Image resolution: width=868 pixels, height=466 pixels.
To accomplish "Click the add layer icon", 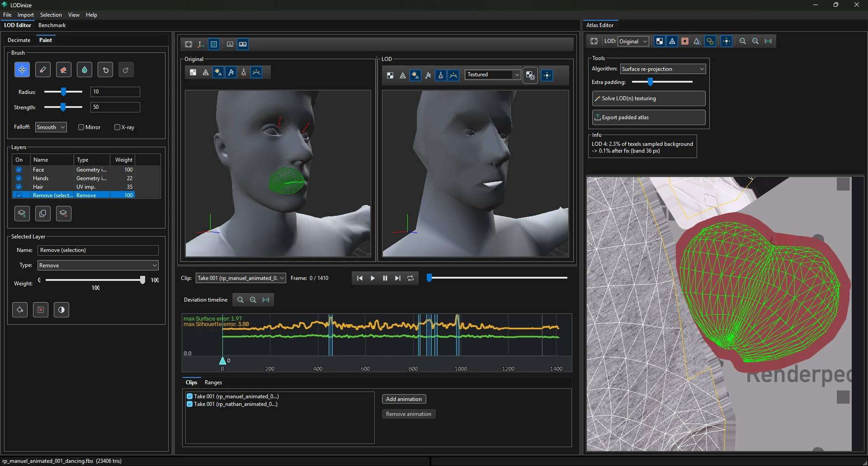I will click(22, 214).
